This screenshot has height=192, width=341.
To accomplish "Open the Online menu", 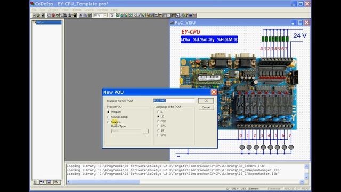I will pos(89,10).
